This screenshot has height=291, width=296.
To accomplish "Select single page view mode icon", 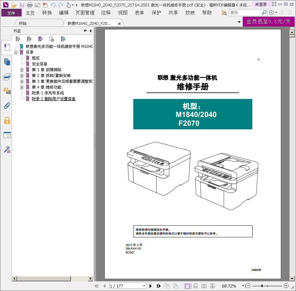I will click(187, 286).
